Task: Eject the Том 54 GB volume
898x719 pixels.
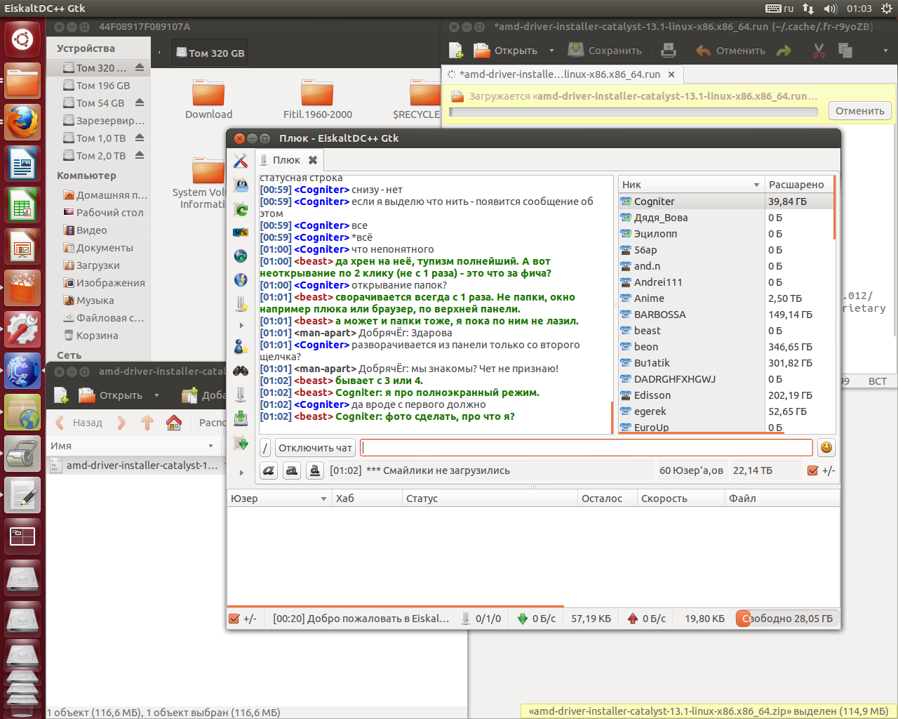Action: [140, 103]
